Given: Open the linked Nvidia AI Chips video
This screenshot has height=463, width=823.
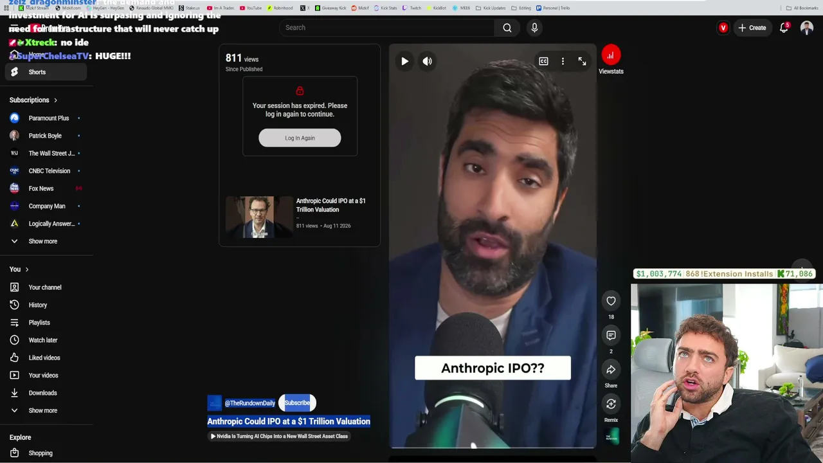Looking at the screenshot, I should click(x=279, y=436).
